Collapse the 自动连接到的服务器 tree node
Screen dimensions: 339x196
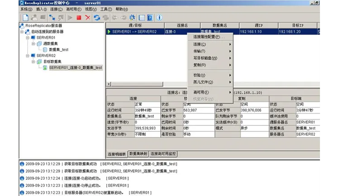pos(22,32)
